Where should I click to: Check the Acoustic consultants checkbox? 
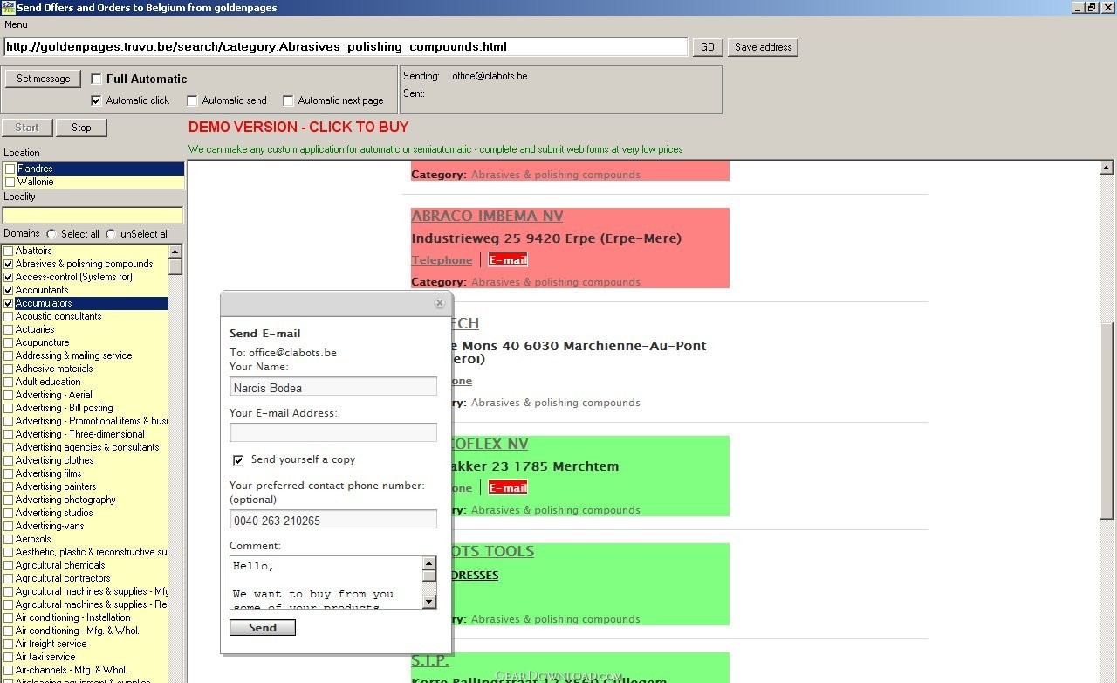pyautogui.click(x=9, y=316)
